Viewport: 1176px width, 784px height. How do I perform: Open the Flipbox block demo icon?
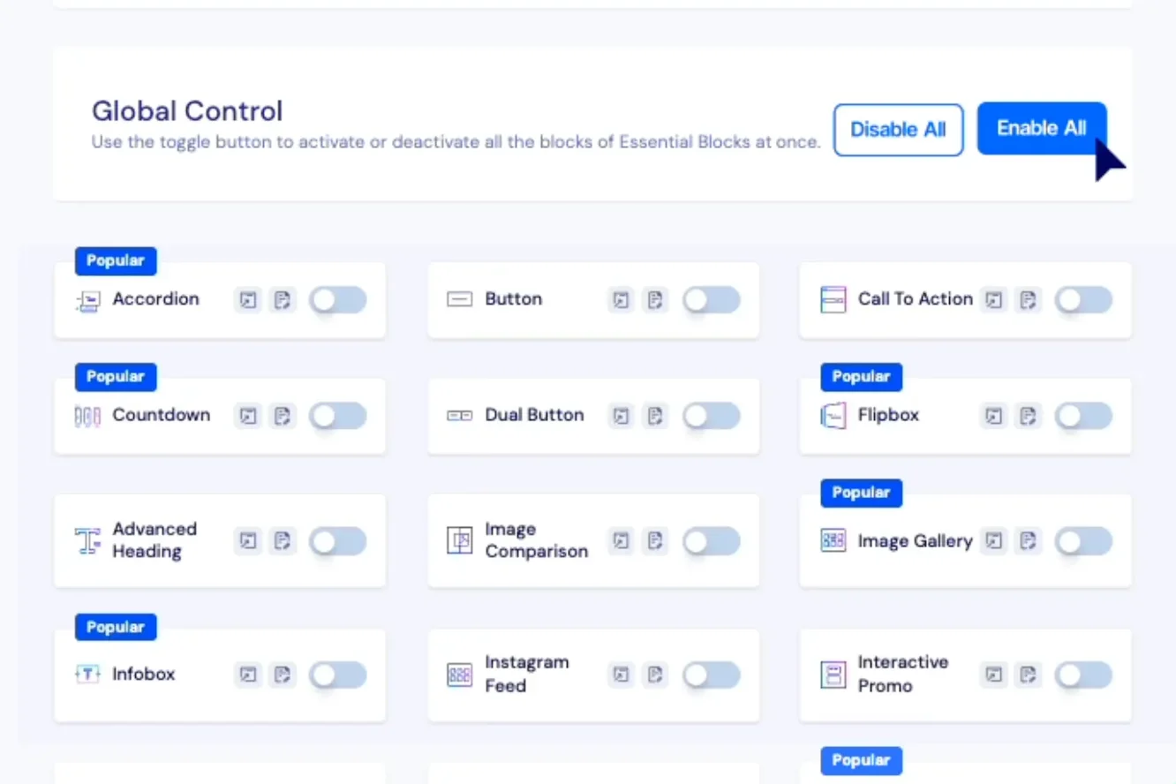tap(994, 416)
